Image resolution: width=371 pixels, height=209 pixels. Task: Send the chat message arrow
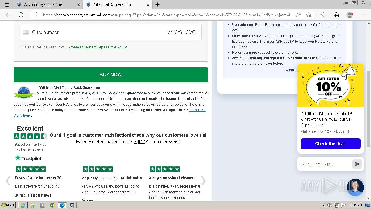point(357,164)
